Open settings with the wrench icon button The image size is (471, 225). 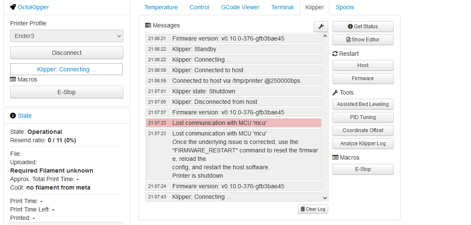click(x=321, y=27)
